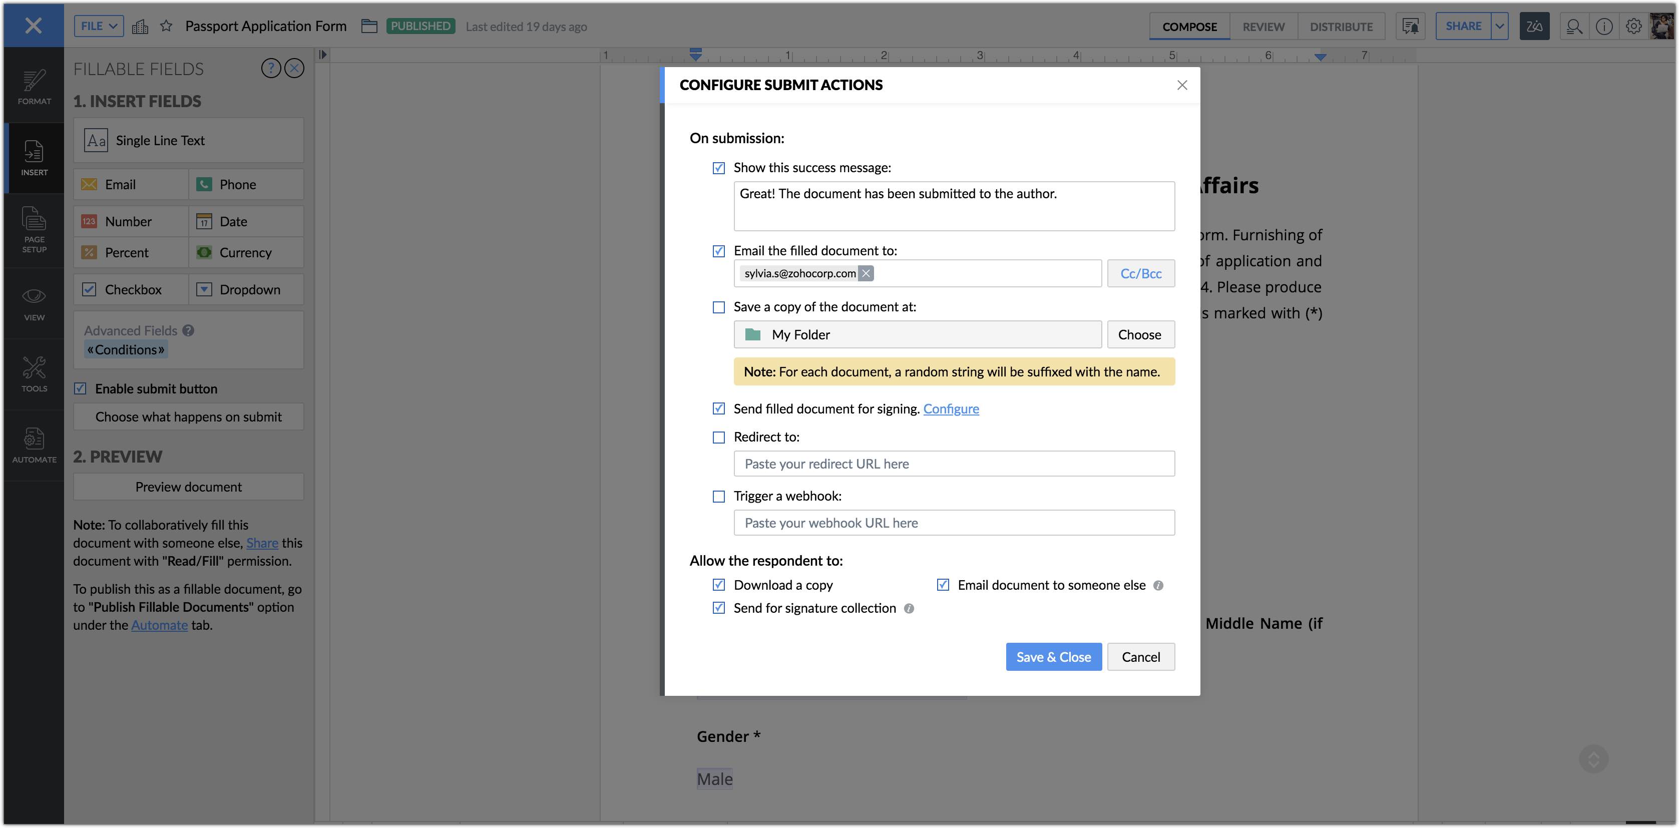Expand the collapsed side pane arrow near the ruler

pyautogui.click(x=322, y=55)
